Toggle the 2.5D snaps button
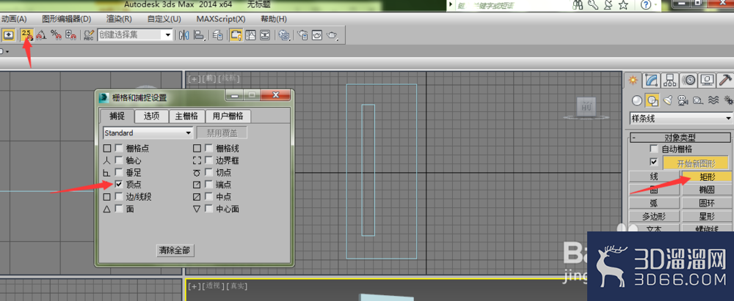 point(27,35)
